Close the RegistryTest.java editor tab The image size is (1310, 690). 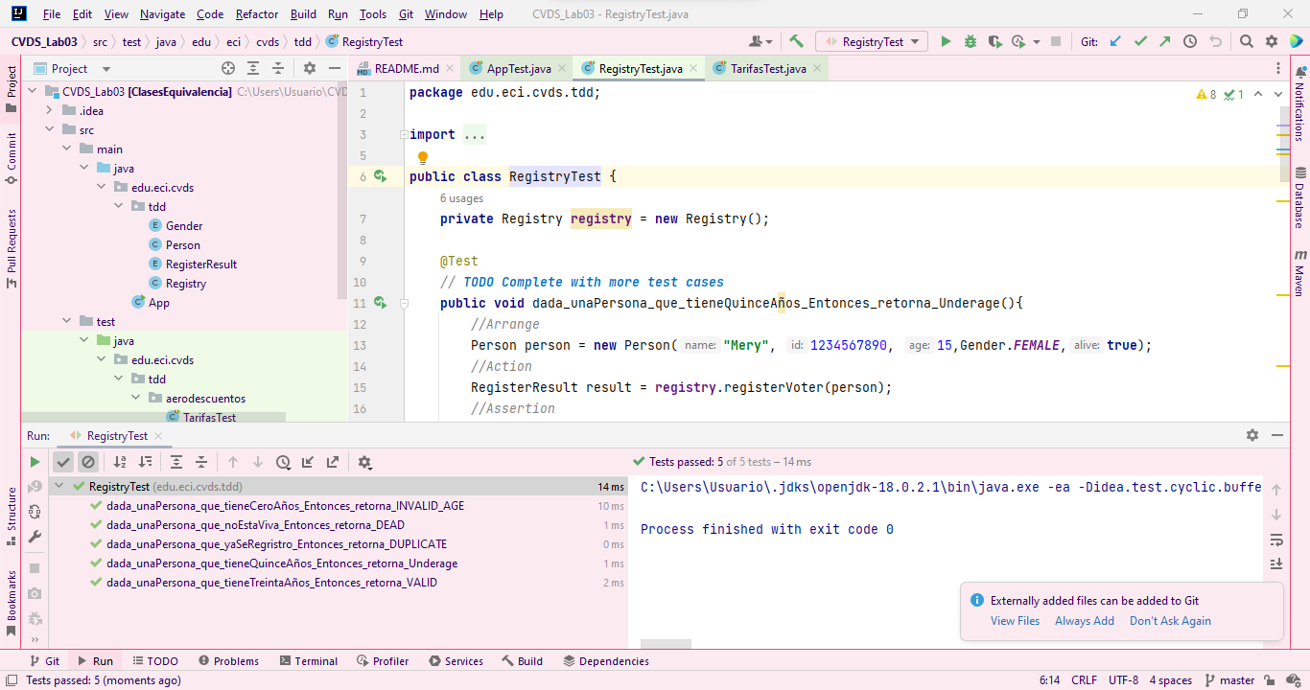pyautogui.click(x=693, y=69)
